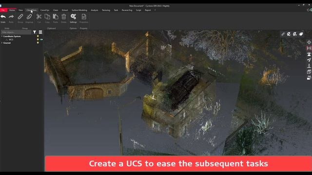Click the Undo arrow icon
This screenshot has width=312, height=175.
3,17
